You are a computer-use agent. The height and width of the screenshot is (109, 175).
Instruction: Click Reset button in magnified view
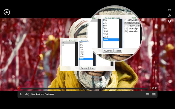[118, 51]
